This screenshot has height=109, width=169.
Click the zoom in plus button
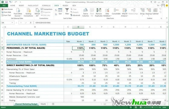pos(160,107)
